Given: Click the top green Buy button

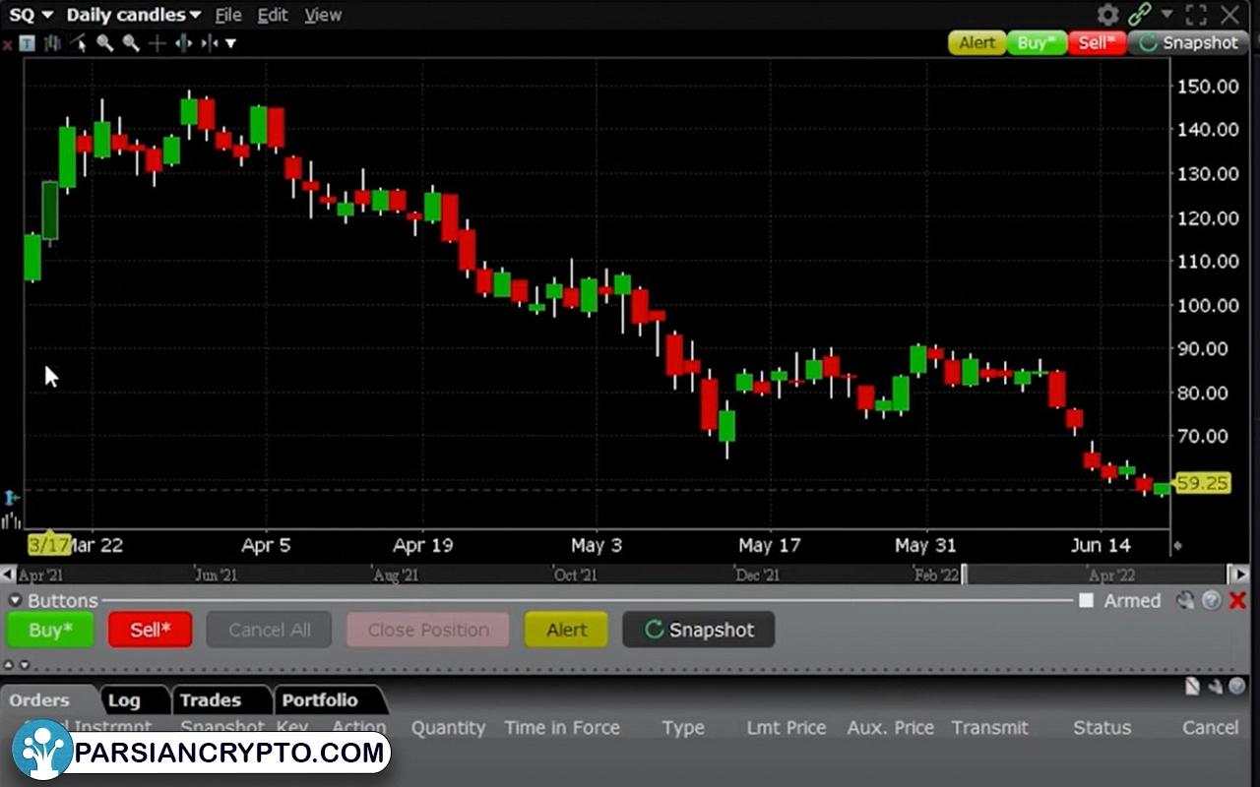Looking at the screenshot, I should 1037,43.
